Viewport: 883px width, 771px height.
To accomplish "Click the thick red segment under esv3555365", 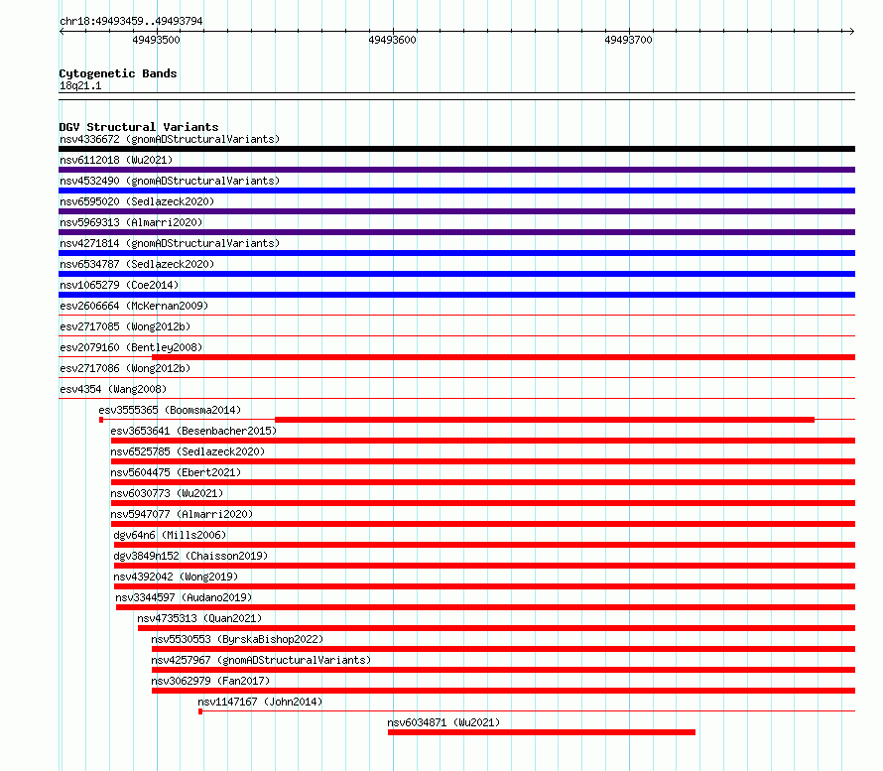I will tap(545, 420).
